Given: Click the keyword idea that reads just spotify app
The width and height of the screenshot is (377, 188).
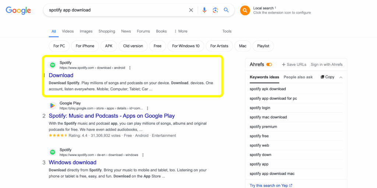Looking at the screenshot, I should click(259, 164).
